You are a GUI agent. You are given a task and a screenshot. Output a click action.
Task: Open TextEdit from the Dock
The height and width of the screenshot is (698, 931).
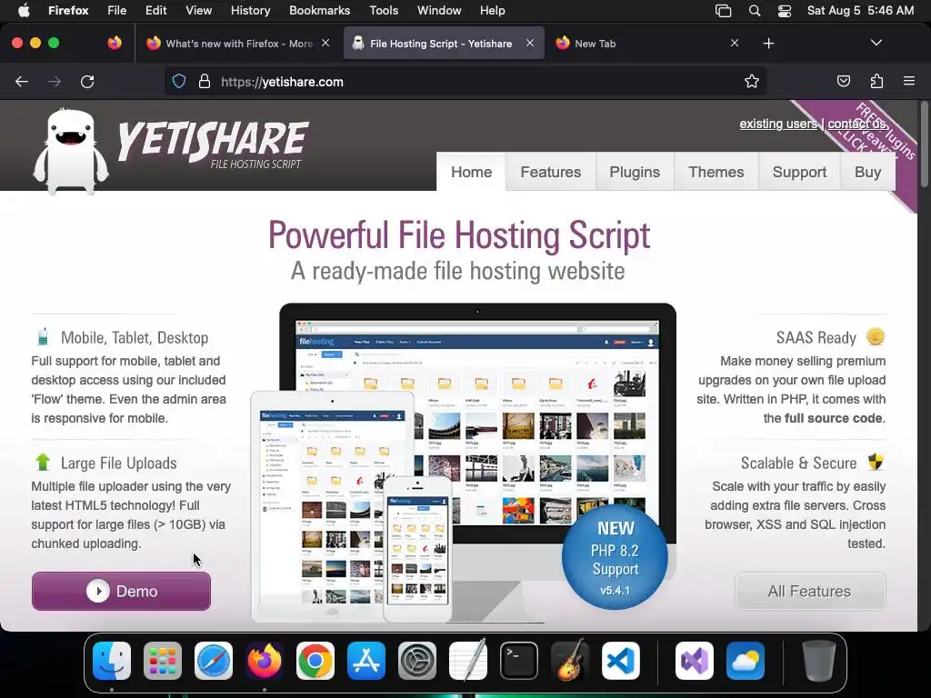click(x=468, y=661)
